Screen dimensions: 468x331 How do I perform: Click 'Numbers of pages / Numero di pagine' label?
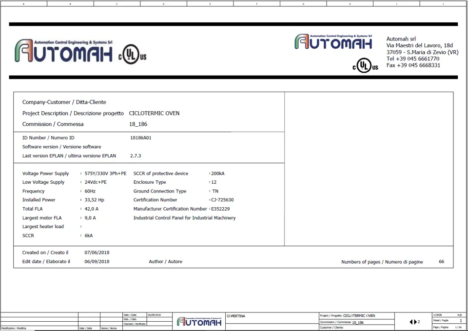382,262
